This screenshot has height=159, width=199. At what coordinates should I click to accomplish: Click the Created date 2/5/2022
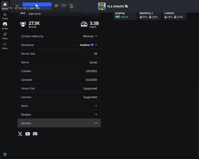point(91,71)
